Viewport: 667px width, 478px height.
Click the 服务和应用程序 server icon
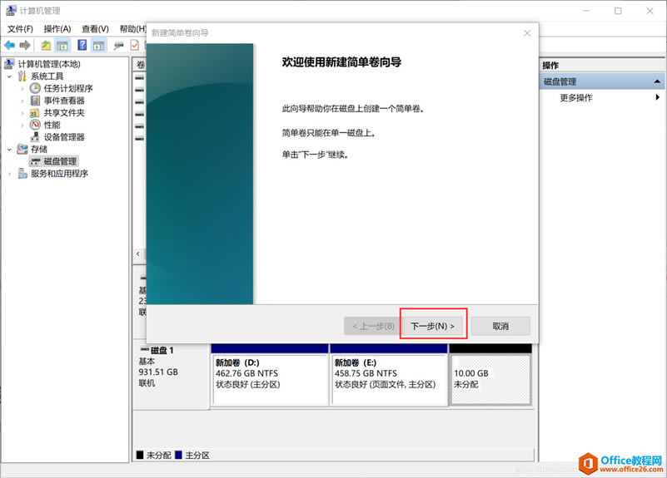(22, 174)
